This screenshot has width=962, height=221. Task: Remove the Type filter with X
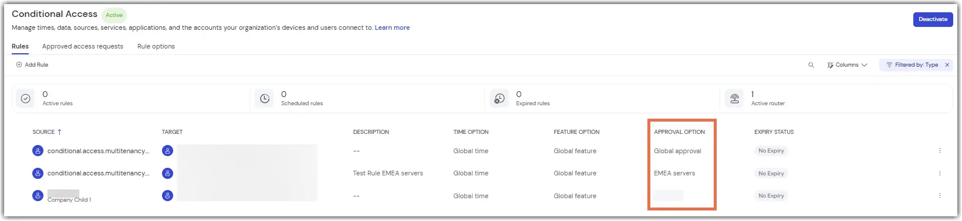click(947, 65)
